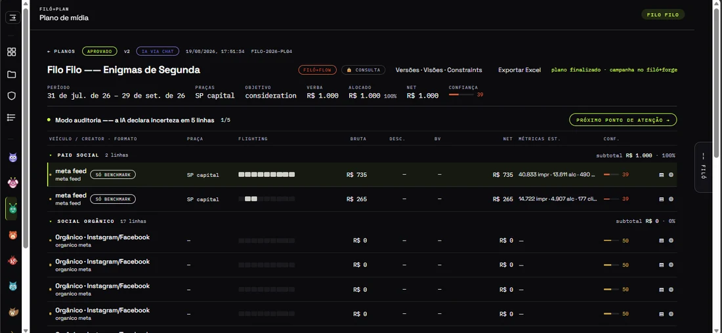Open the FILÓ side panel tab
Viewport: 722px width, 333px height.
click(x=703, y=167)
